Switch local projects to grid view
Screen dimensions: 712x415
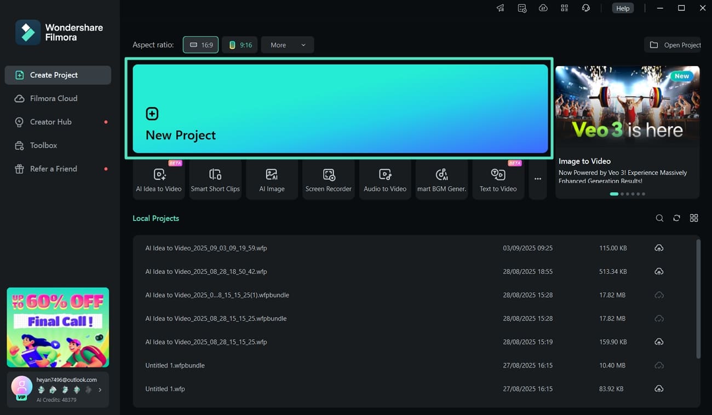[694, 218]
